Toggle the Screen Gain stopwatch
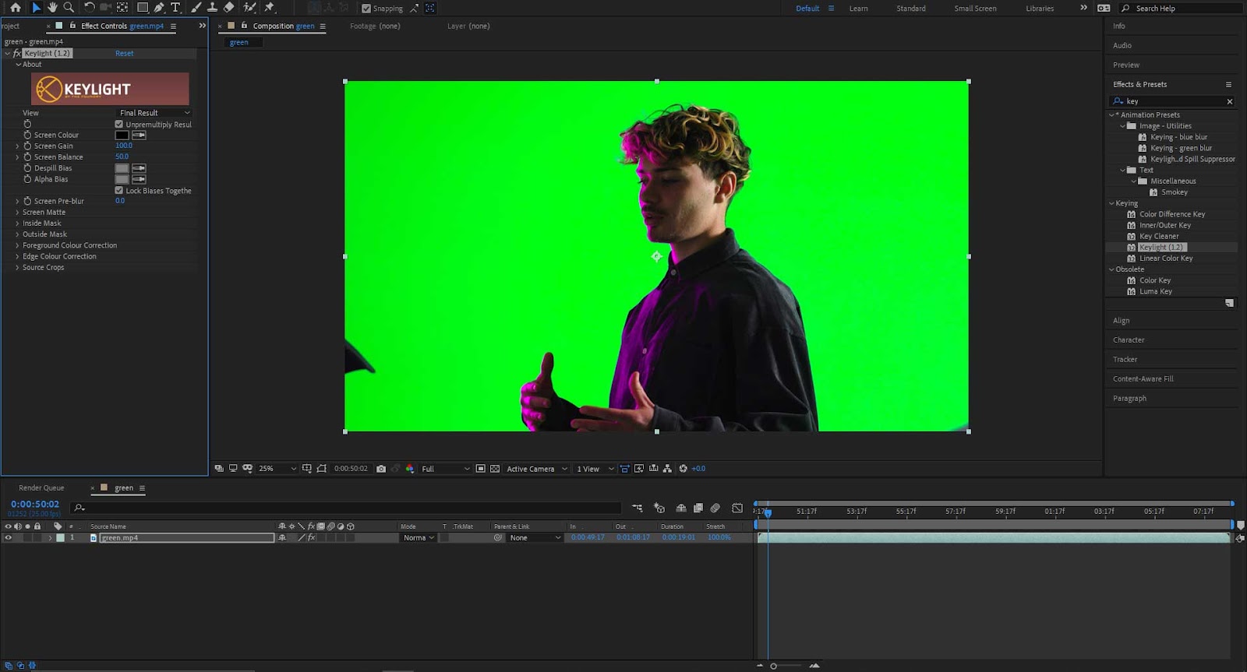This screenshot has height=672, width=1247. pos(27,146)
